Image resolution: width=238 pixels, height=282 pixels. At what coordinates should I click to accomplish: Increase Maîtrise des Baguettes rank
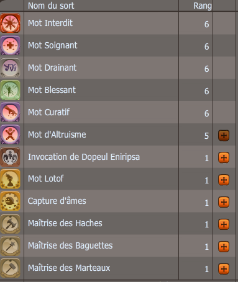[x=224, y=247]
